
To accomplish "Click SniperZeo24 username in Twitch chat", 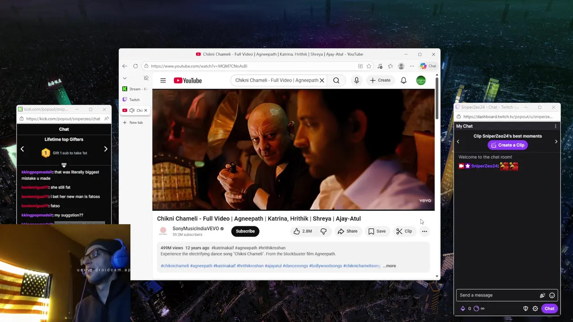I will point(484,166).
